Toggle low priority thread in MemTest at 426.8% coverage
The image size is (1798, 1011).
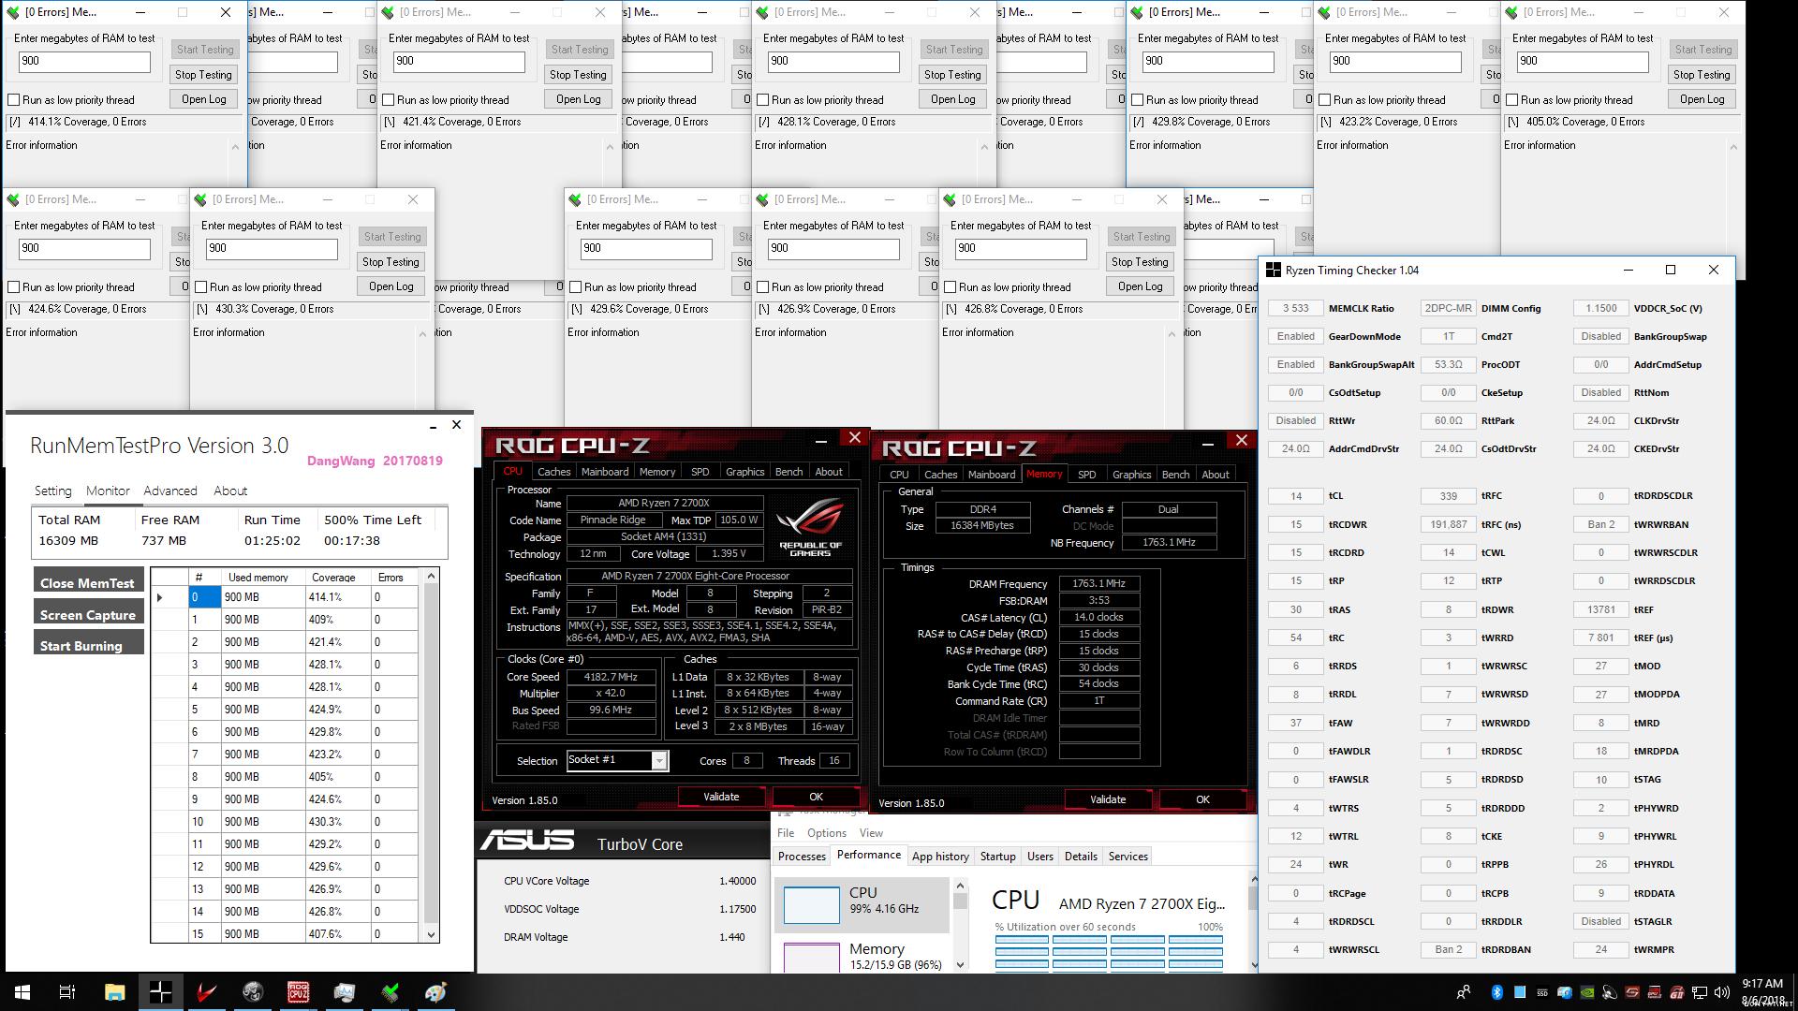pyautogui.click(x=951, y=287)
